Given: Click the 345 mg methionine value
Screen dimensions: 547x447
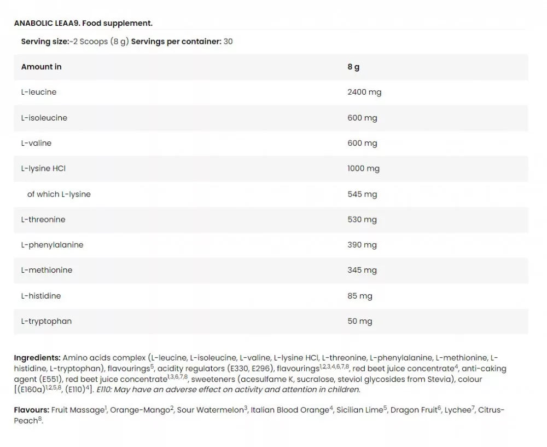Looking at the screenshot, I should [x=362, y=270].
